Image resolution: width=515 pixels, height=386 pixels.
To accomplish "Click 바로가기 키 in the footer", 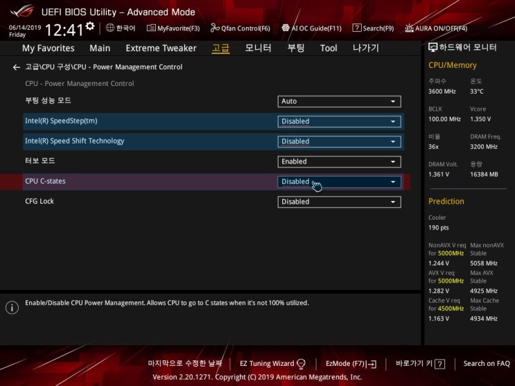I will (414, 363).
